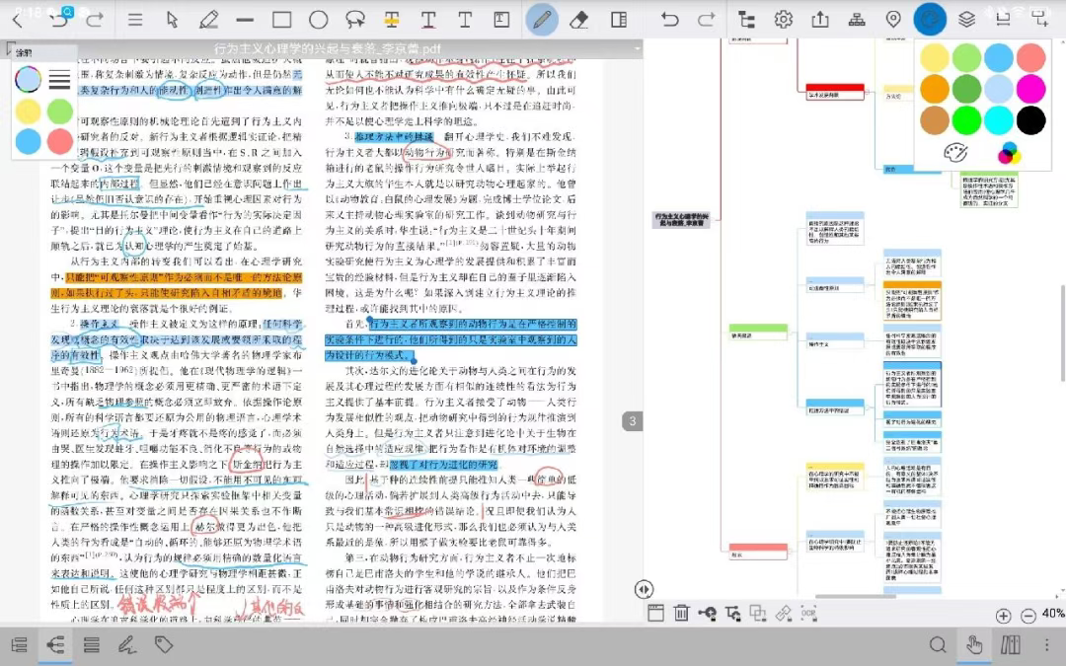Open the painter's palette icon in color popup
Viewport: 1066px width, 666px height.
pos(955,153)
